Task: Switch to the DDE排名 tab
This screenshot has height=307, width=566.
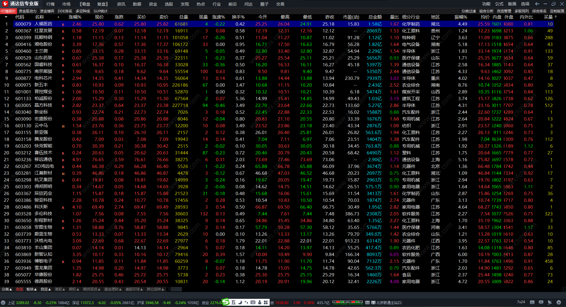Action: click(65, 11)
